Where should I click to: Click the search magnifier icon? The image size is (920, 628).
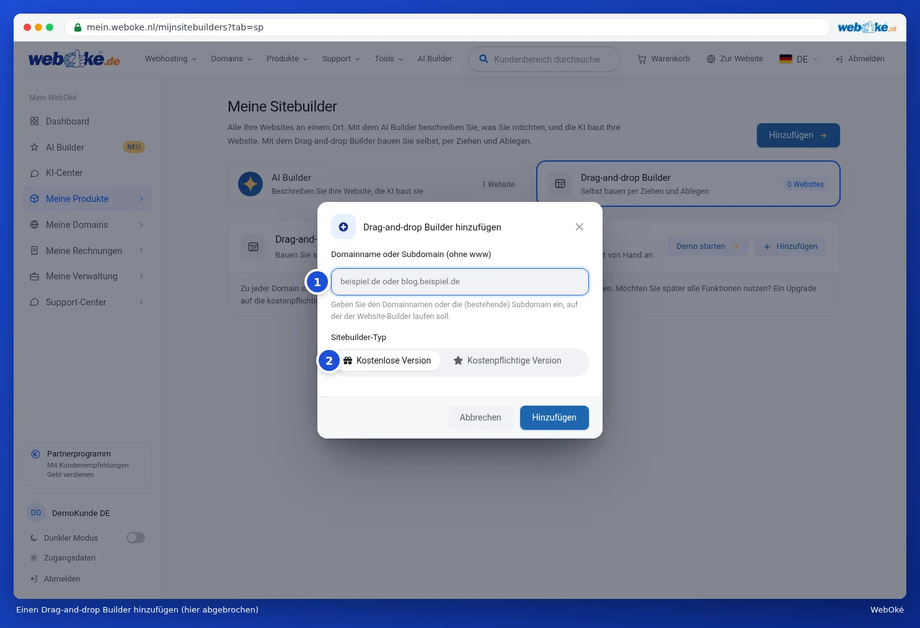point(484,59)
